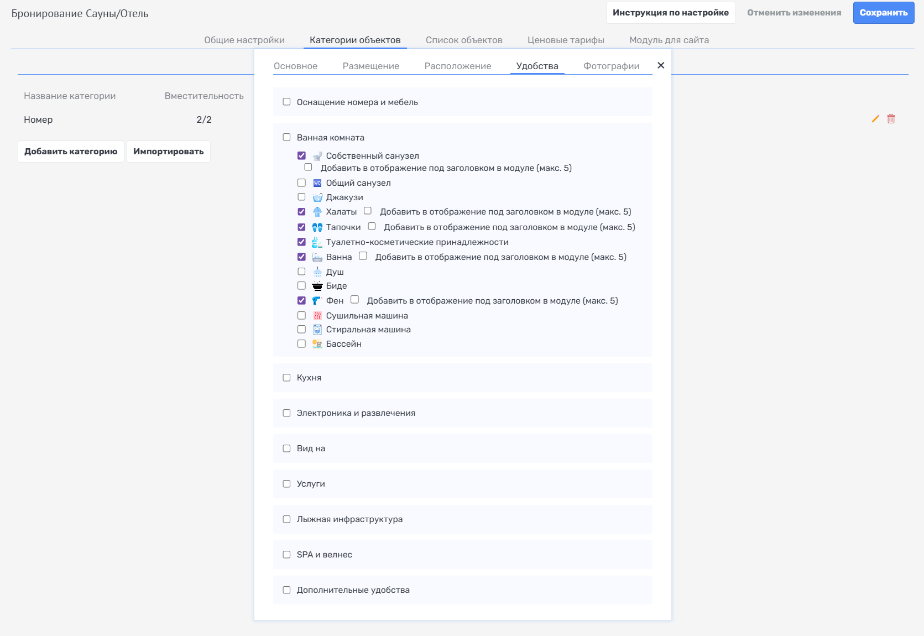The image size is (924, 636).
Task: Click the Импортировать button
Action: (169, 152)
